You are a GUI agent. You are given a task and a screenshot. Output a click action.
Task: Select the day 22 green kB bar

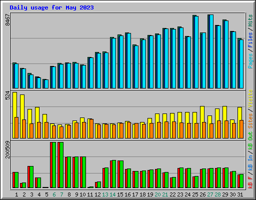click(x=174, y=182)
